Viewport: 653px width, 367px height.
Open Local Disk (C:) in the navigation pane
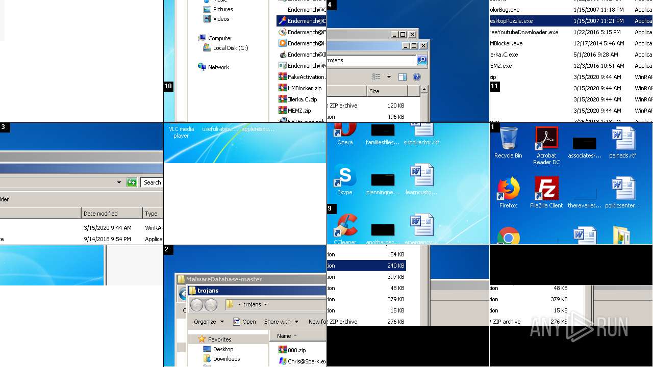(x=225, y=48)
